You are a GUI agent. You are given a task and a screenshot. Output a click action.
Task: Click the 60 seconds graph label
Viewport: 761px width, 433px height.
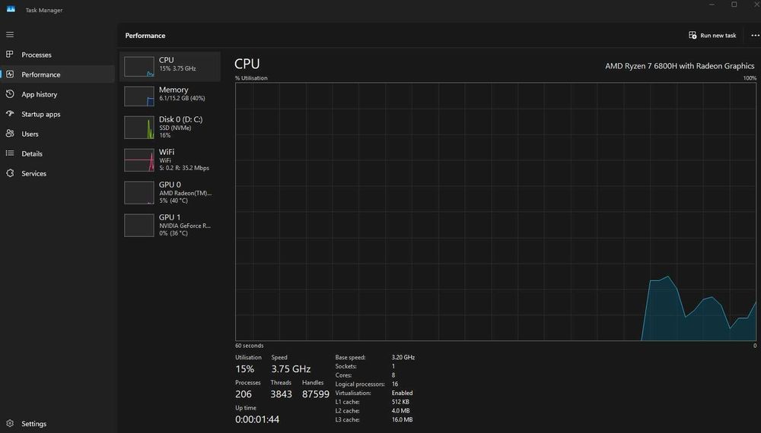click(250, 346)
